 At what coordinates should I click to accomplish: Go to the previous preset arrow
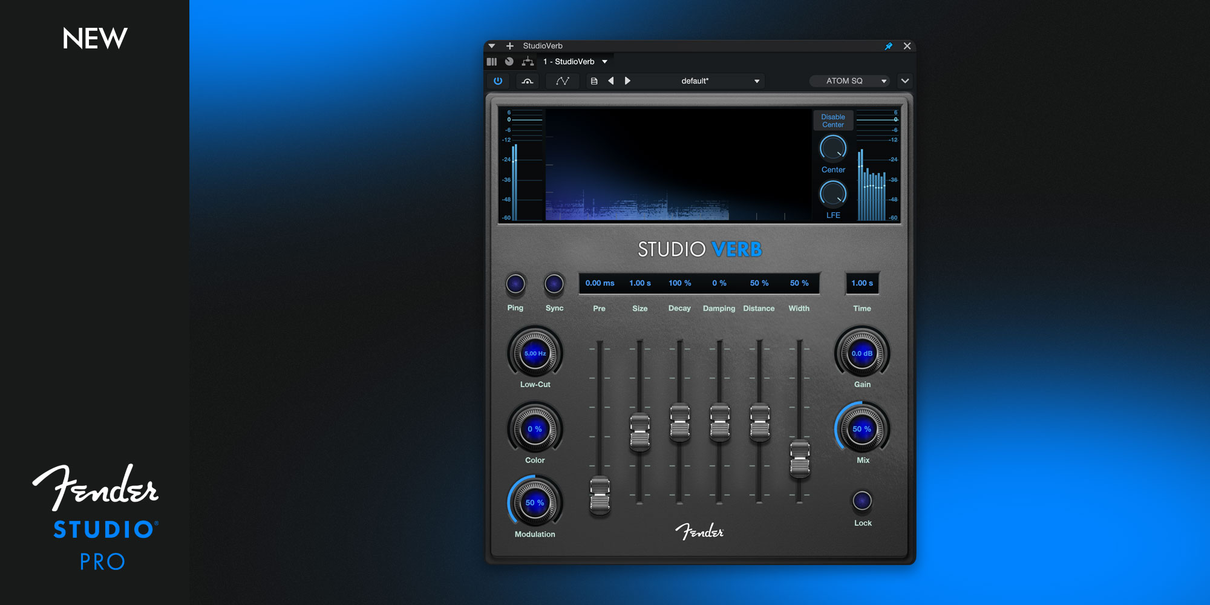pos(611,81)
